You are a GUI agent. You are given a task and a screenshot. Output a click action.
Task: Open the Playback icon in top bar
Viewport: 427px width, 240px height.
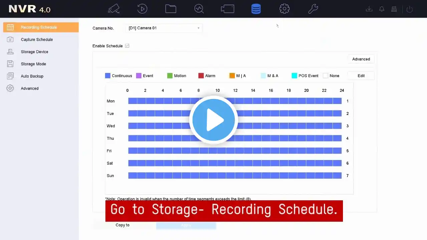142,9
